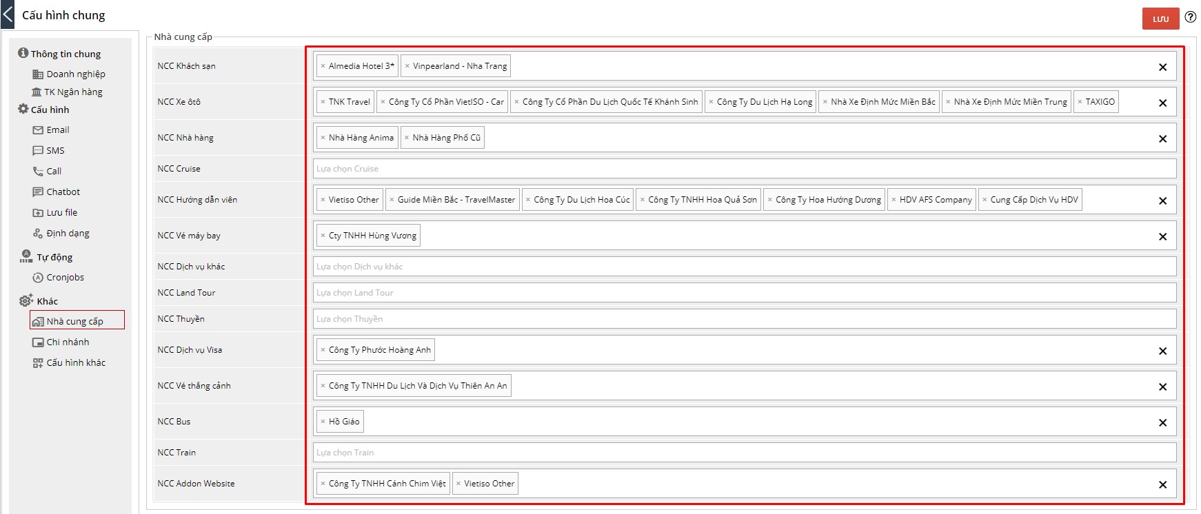Click the LƯU save button
This screenshot has width=1201, height=514.
tap(1161, 19)
